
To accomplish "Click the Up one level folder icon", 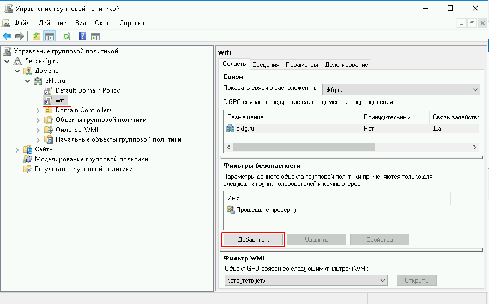I will [37, 37].
